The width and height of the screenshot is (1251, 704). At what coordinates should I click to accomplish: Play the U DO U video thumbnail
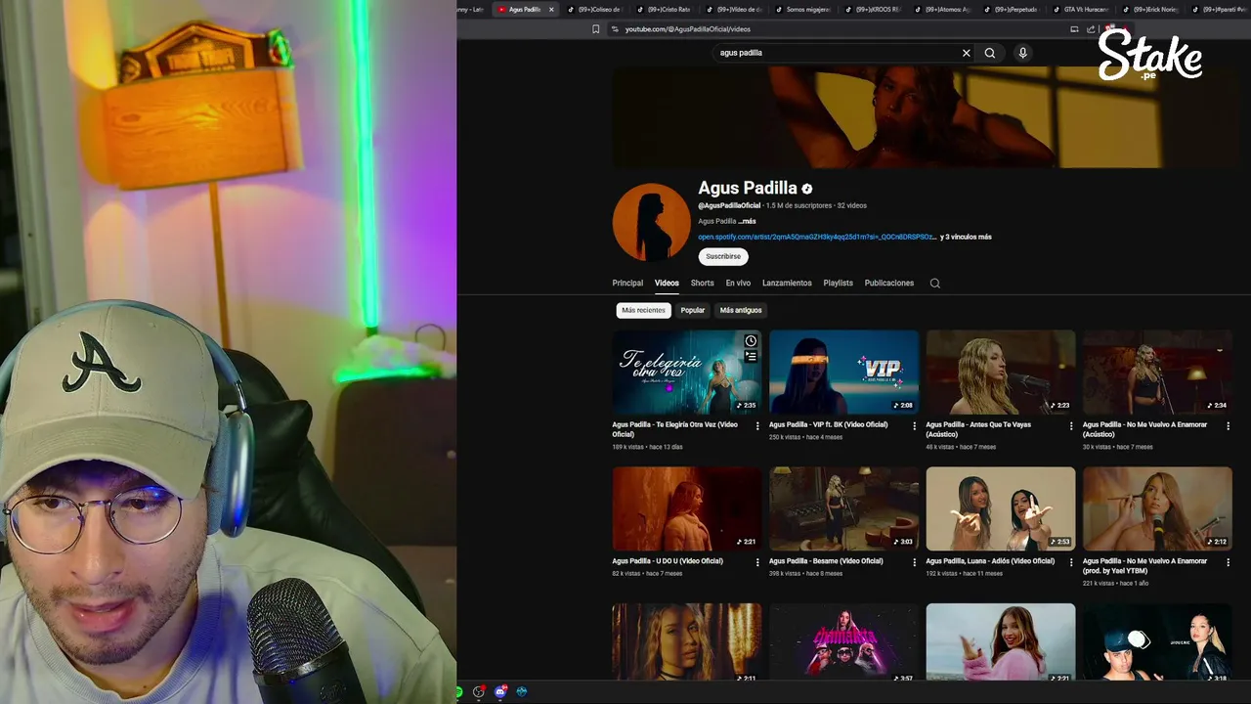point(687,508)
